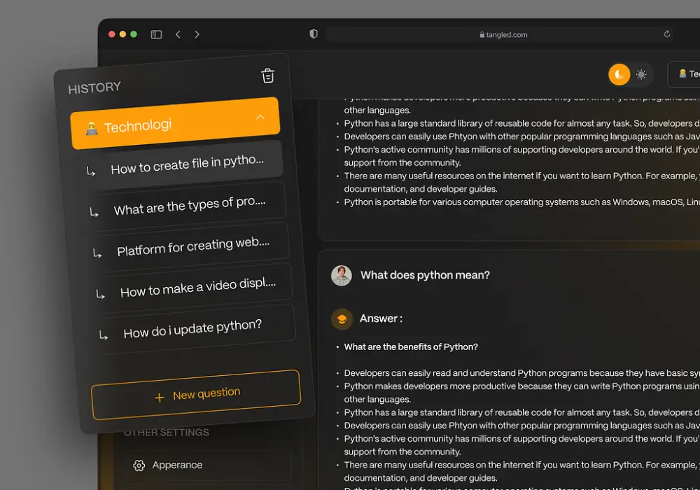The height and width of the screenshot is (490, 700).
Task: Click the privacy shield icon
Action: 314,34
